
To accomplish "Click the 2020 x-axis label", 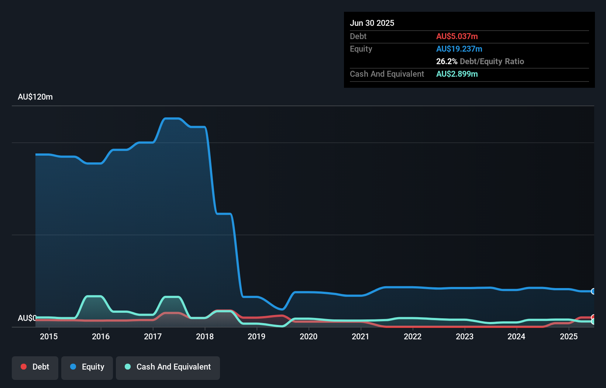I will click(309, 336).
